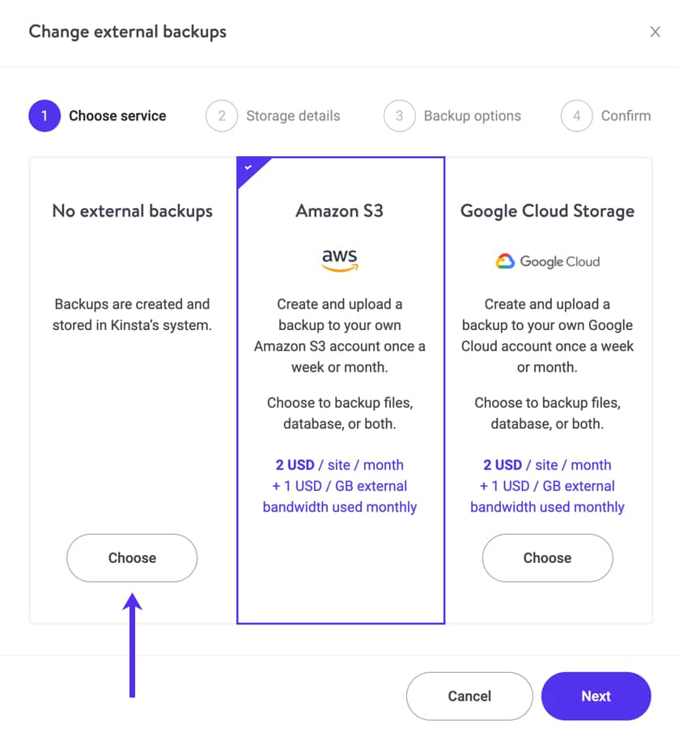Select the Amazon S3 card title
The image size is (679, 732).
coord(340,211)
